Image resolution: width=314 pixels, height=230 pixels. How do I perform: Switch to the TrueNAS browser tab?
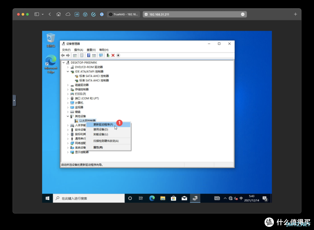tap(124, 15)
